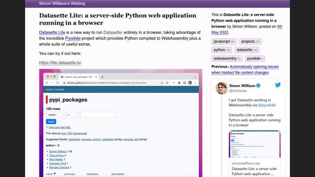Viewport: 315px width, 177px height.
Task: Click Simon Willison author facet value
Action: (x=58, y=151)
